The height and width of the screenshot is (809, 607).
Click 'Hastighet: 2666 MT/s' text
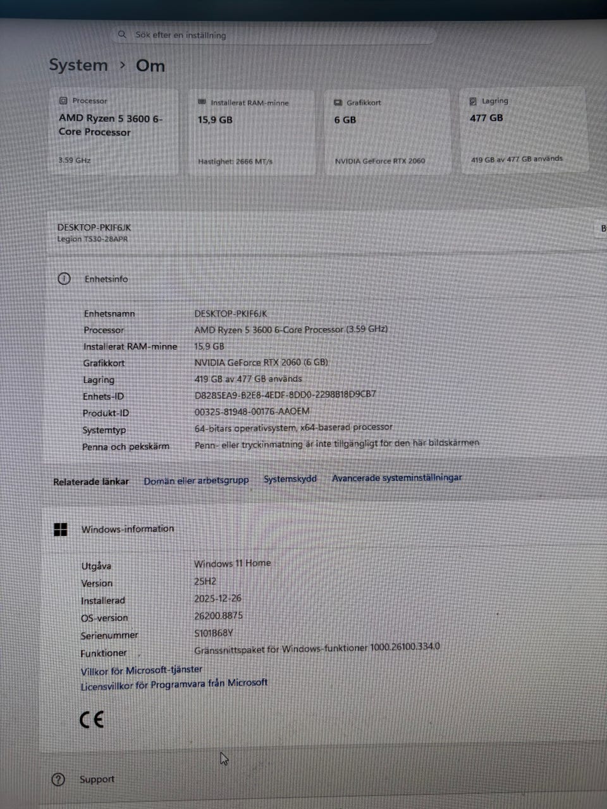[235, 162]
